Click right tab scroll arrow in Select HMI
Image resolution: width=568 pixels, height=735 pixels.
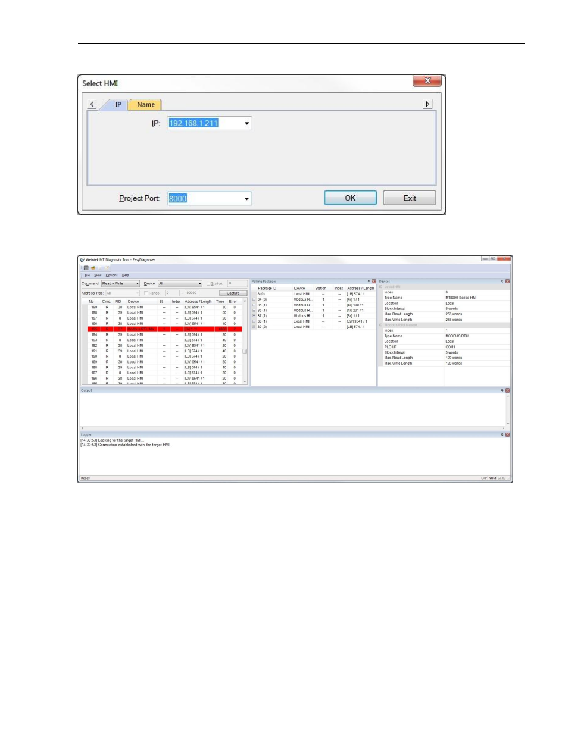[x=427, y=104]
